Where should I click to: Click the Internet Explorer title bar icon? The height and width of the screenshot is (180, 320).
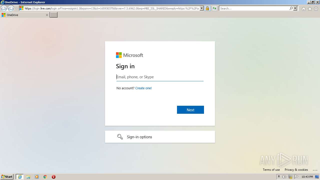click(2, 2)
